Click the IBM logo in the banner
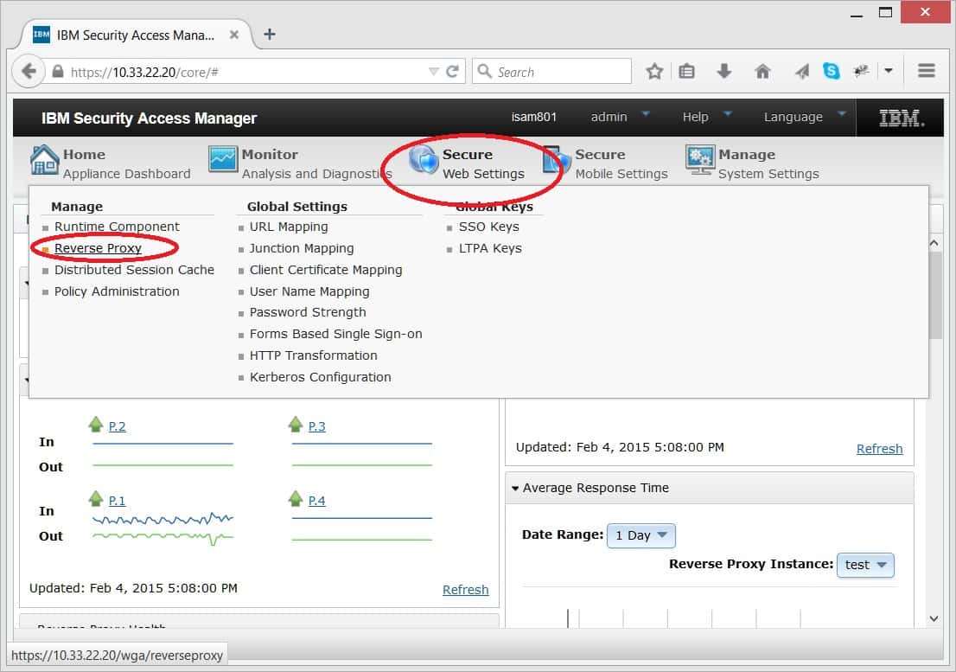The image size is (956, 672). tap(900, 117)
